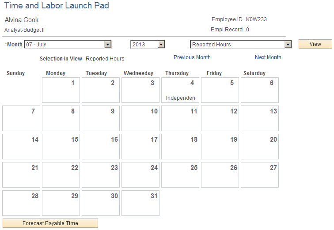The image size is (334, 230).
Task: Select July 31 calendar cell
Action: [x=140, y=203]
